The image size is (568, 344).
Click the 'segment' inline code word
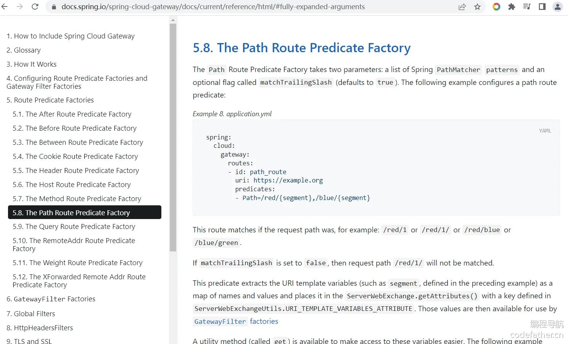404,283
